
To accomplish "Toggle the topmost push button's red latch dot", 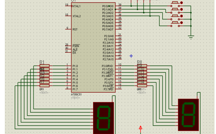I will [181, 3].
